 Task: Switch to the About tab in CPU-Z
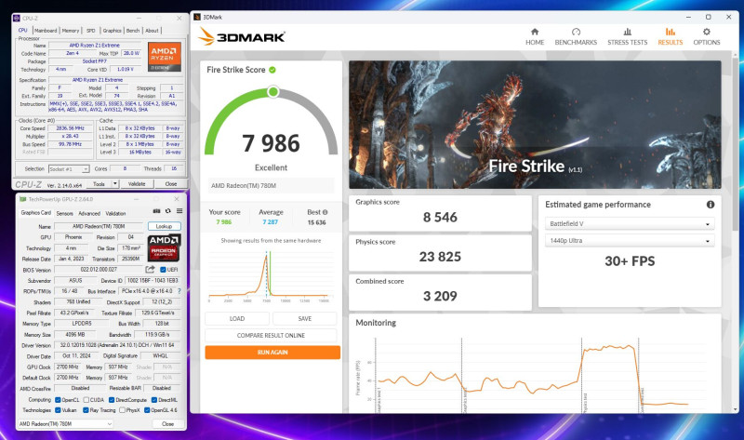click(152, 31)
